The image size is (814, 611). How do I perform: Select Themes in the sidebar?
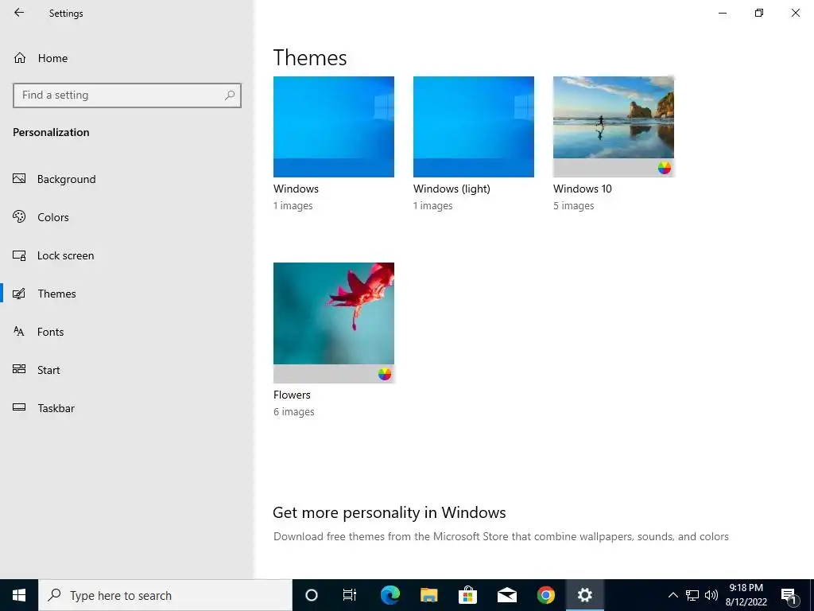coord(127,294)
